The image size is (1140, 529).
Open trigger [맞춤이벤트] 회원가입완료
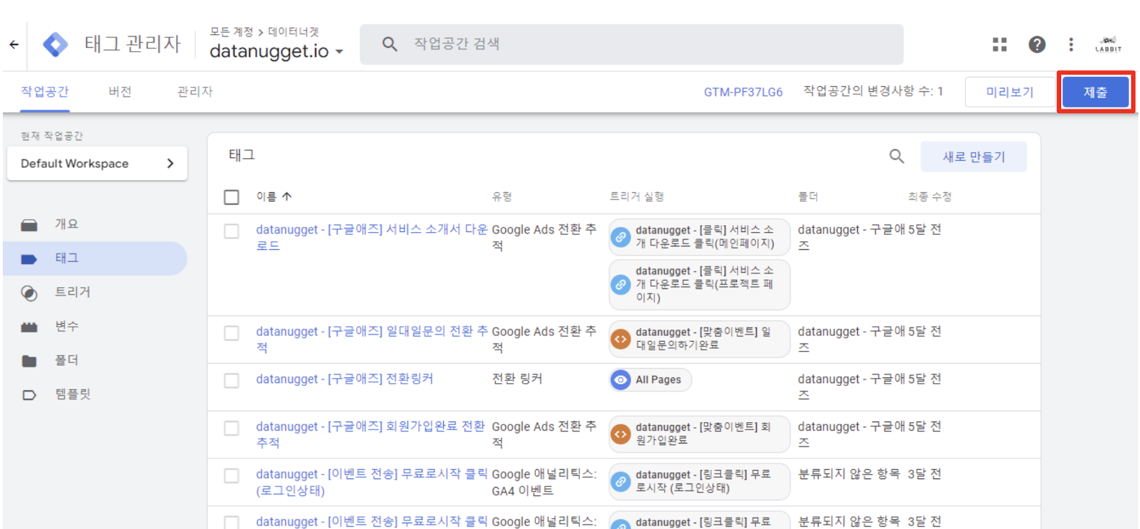coord(700,434)
